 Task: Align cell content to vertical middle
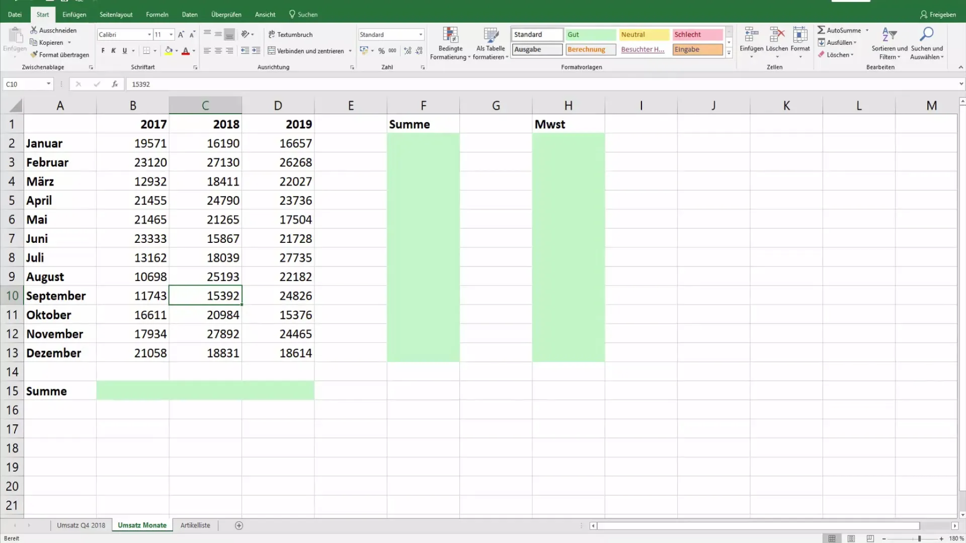[x=218, y=34]
